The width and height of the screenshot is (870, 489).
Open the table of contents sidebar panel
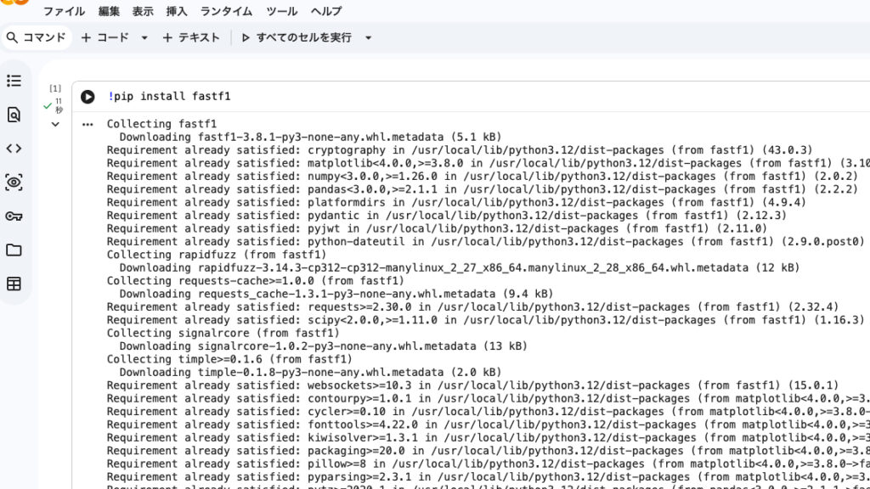pyautogui.click(x=14, y=81)
